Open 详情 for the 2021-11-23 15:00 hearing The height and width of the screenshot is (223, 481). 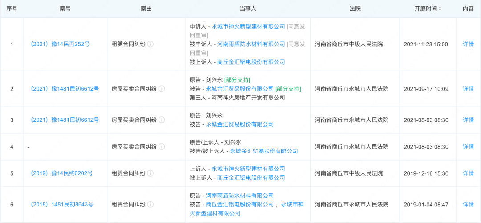(x=468, y=45)
